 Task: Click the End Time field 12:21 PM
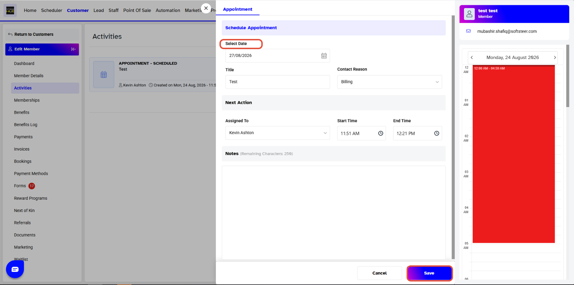pos(417,133)
